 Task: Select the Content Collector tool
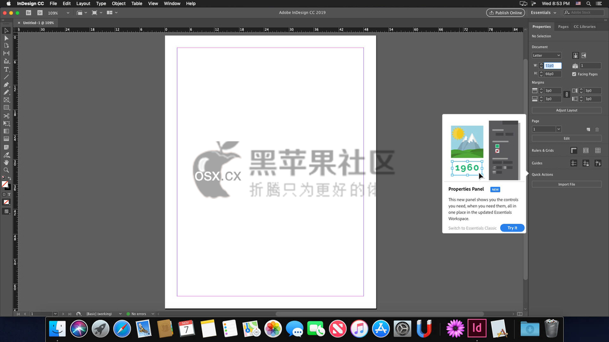point(6,61)
